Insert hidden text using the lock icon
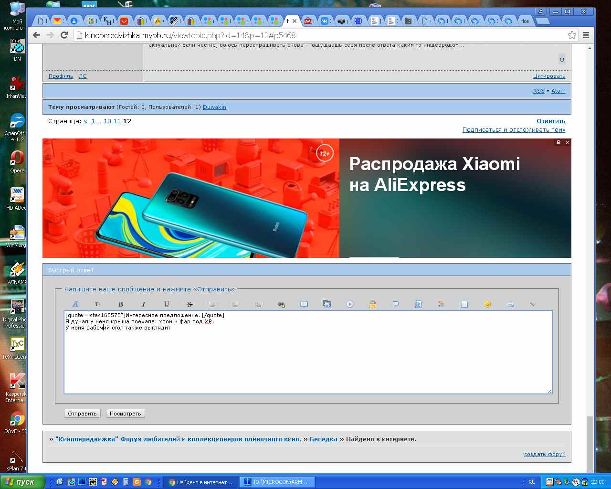 (x=373, y=304)
